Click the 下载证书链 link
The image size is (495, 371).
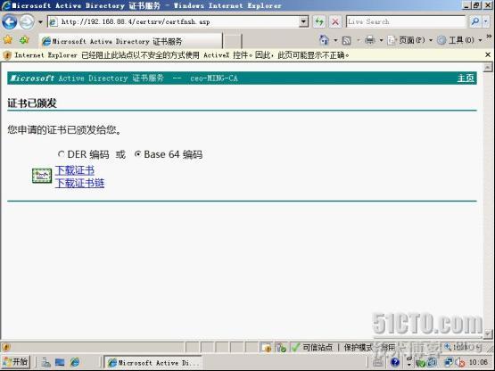point(80,183)
